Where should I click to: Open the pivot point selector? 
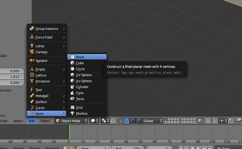coord(105,121)
